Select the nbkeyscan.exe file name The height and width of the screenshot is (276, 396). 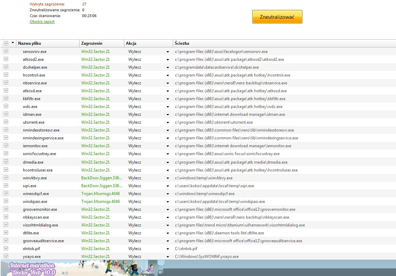(36, 217)
